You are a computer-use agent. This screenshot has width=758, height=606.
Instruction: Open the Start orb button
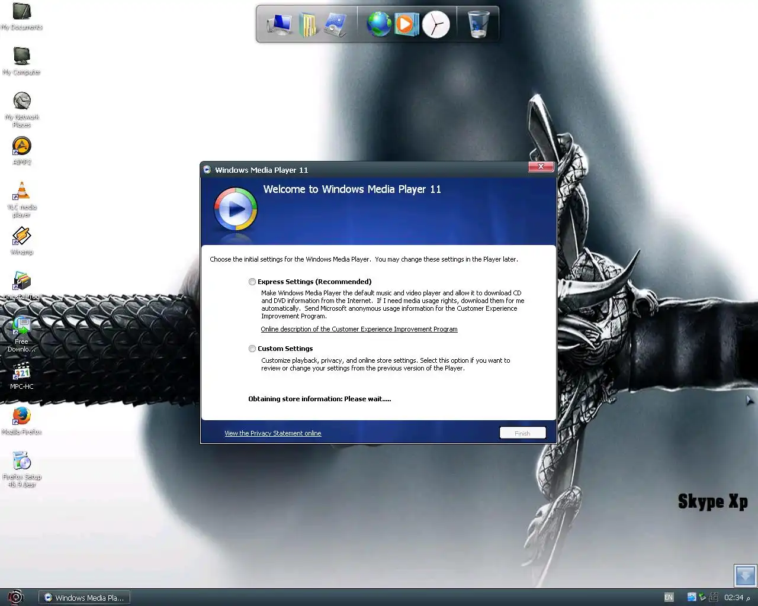pos(15,597)
